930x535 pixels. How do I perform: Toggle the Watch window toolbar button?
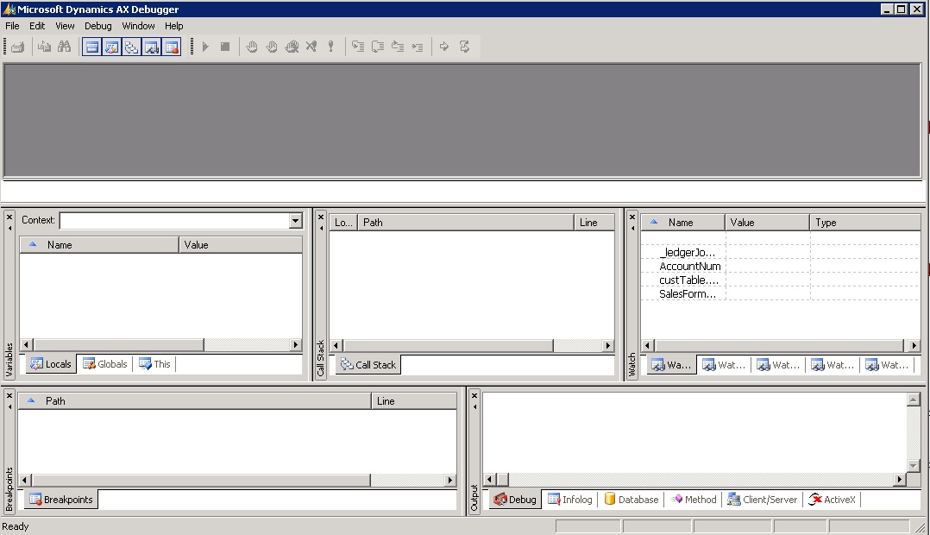point(152,47)
